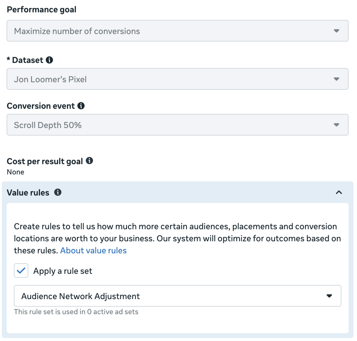Click the rule set selector's dropdown arrow

[x=329, y=296]
